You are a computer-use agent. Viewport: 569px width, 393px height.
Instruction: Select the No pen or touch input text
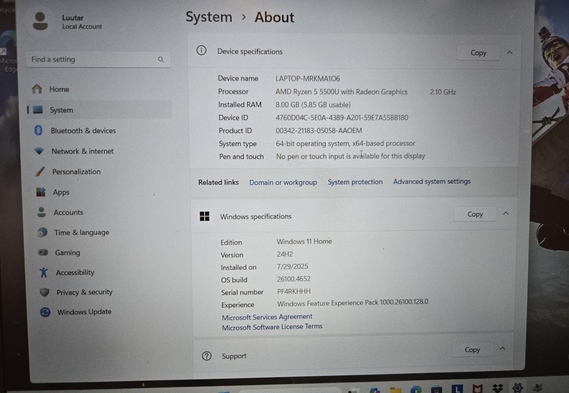pyautogui.click(x=351, y=156)
